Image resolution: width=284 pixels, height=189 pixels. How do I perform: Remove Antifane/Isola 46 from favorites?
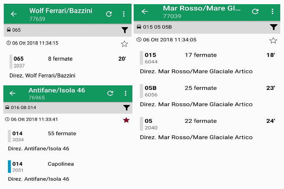pos(126,120)
